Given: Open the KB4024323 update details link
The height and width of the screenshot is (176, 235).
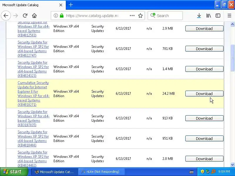Looking at the screenshot, I should click(x=33, y=69).
